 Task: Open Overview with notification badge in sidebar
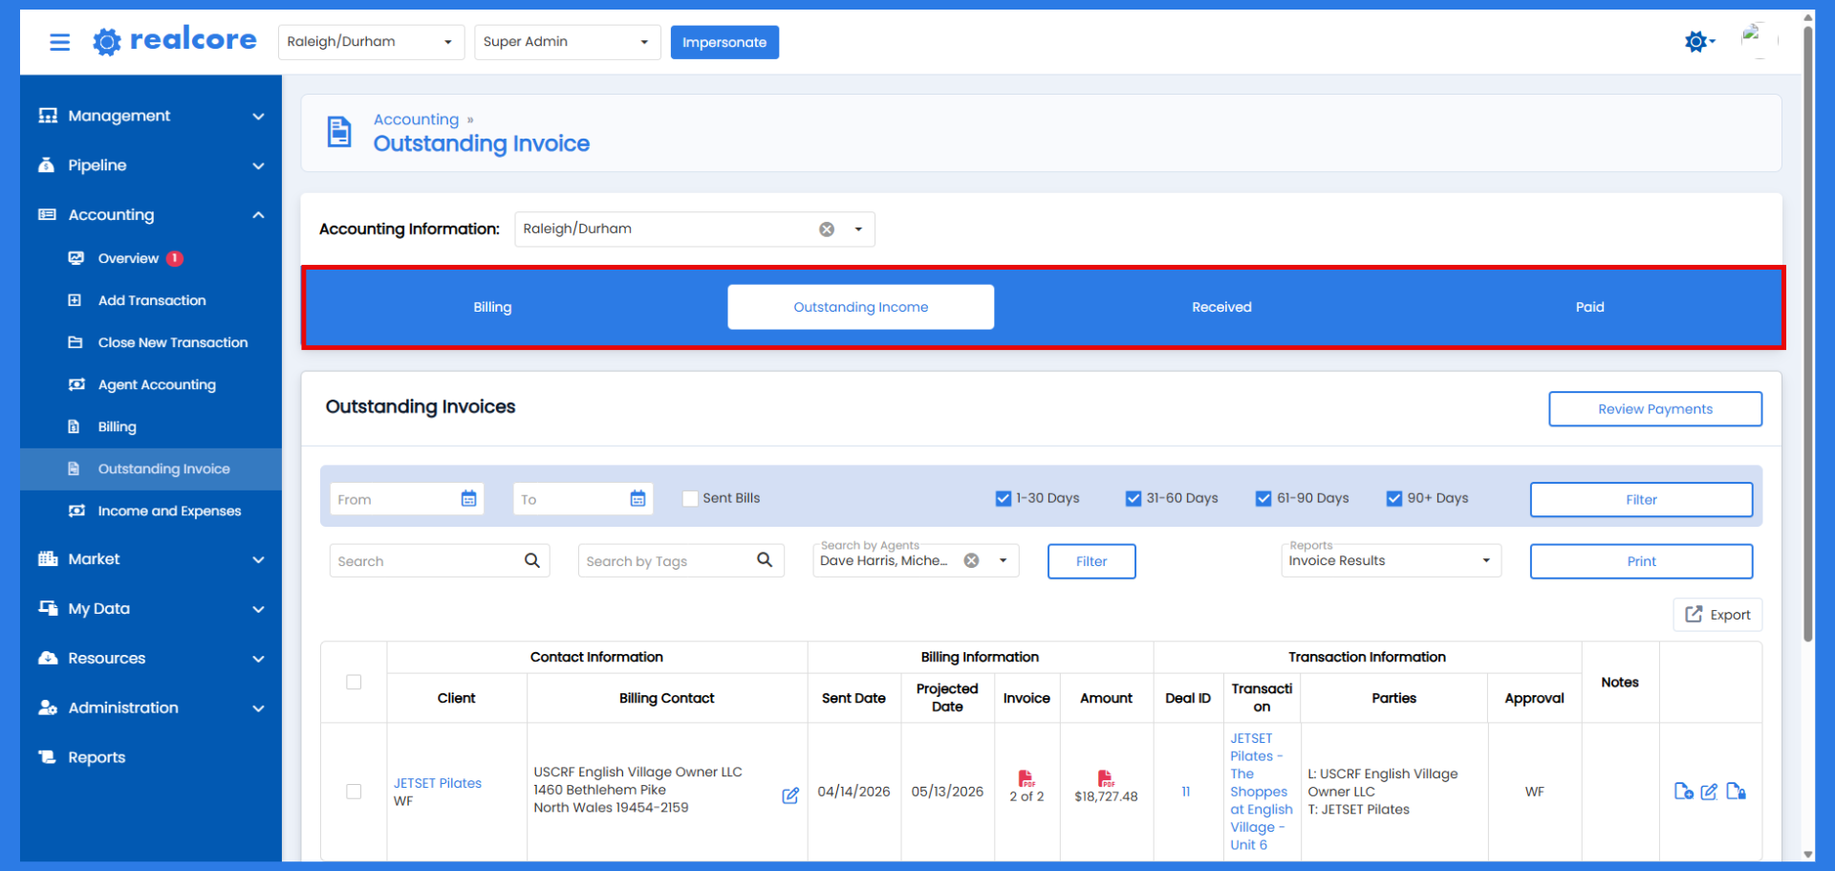(x=151, y=258)
